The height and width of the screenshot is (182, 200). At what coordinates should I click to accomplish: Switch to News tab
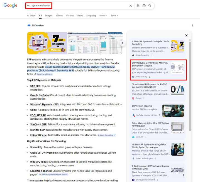pyautogui.click(x=80, y=16)
